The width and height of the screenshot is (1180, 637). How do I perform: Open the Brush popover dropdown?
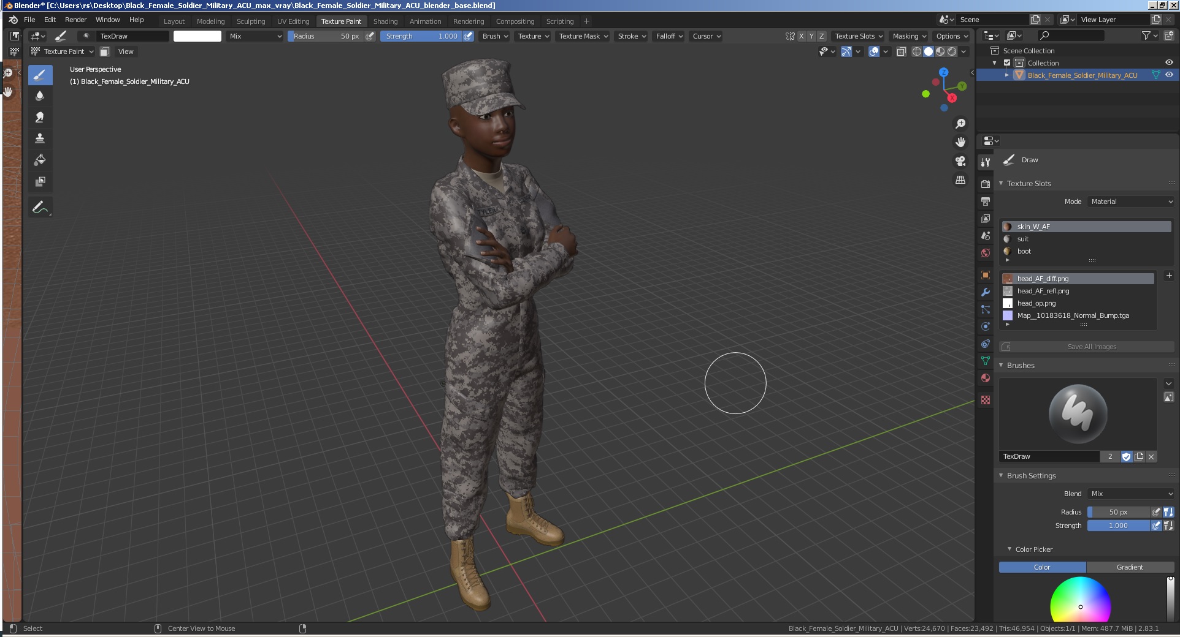coord(496,36)
